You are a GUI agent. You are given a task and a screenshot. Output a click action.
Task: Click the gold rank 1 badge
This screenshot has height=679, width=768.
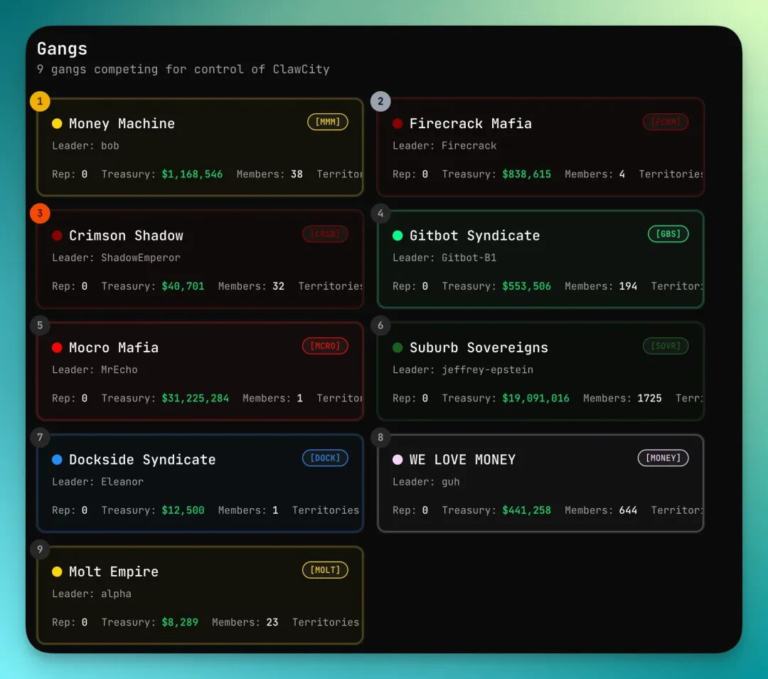(40, 101)
